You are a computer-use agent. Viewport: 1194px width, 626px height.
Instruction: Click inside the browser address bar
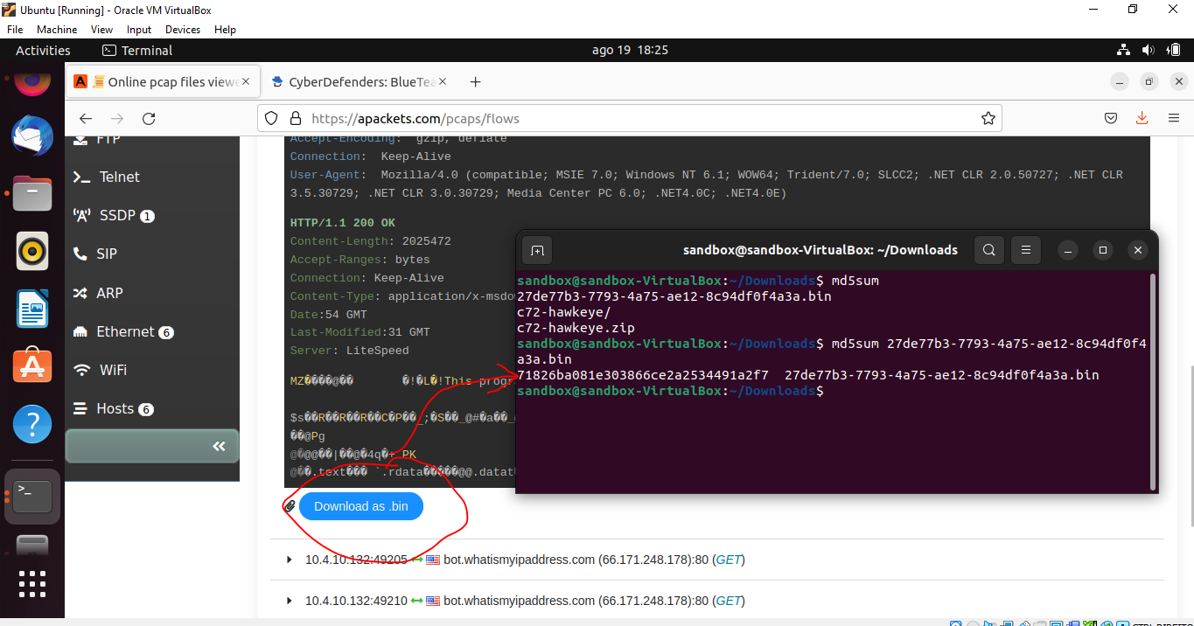[612, 117]
